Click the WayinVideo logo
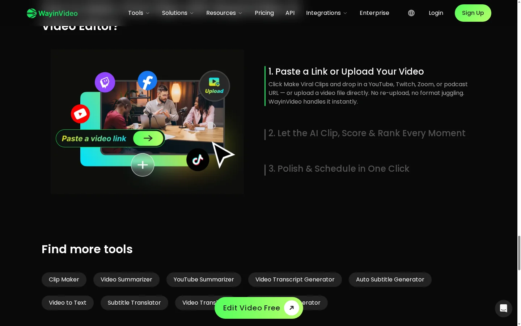The width and height of the screenshot is (521, 326). click(52, 13)
